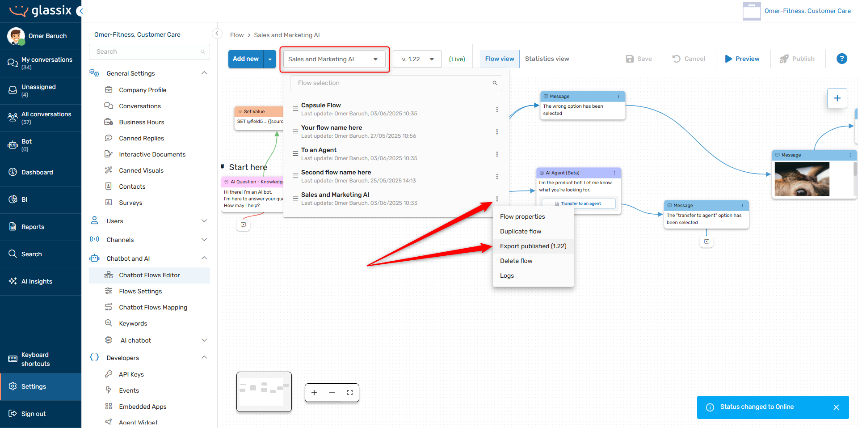
Task: Select Duplicate flow
Action: [x=533, y=231]
